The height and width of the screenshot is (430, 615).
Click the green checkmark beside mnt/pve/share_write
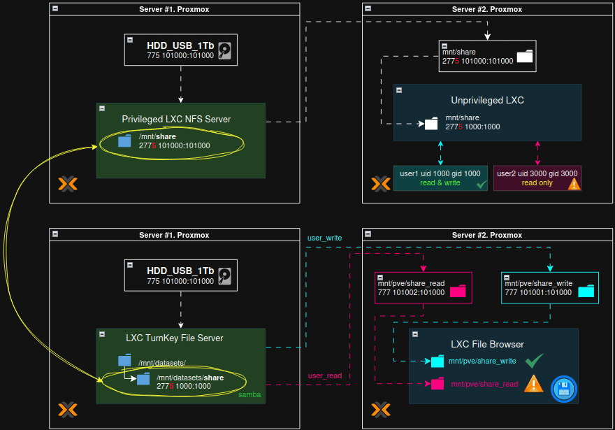coord(534,361)
